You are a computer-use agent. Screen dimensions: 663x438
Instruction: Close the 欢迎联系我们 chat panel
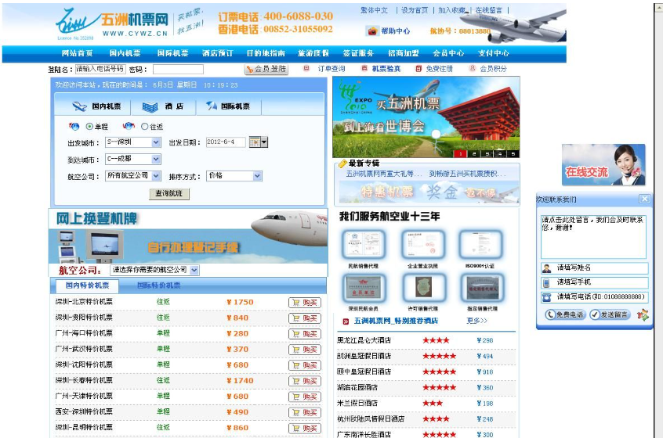(x=644, y=199)
